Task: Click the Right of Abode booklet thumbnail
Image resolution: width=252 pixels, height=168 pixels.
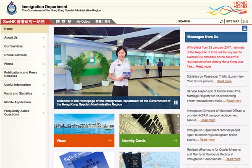Action: pyautogui.click(x=84, y=160)
